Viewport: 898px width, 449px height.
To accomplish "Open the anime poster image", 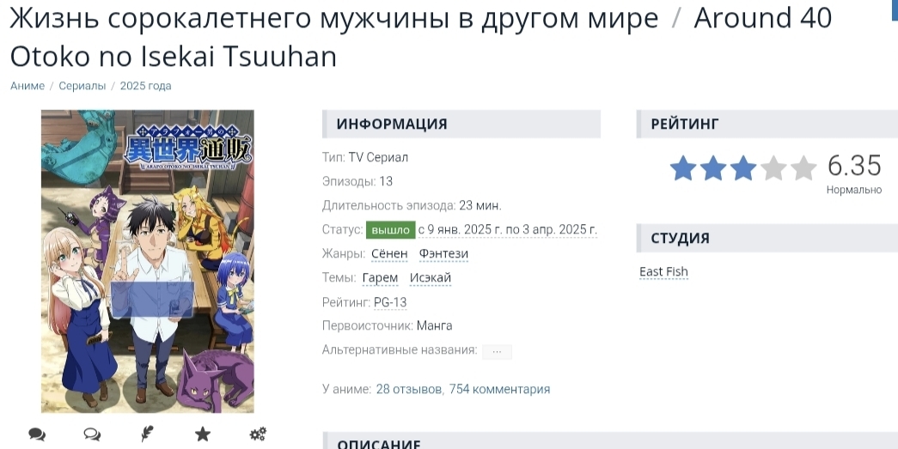I will pyautogui.click(x=148, y=261).
